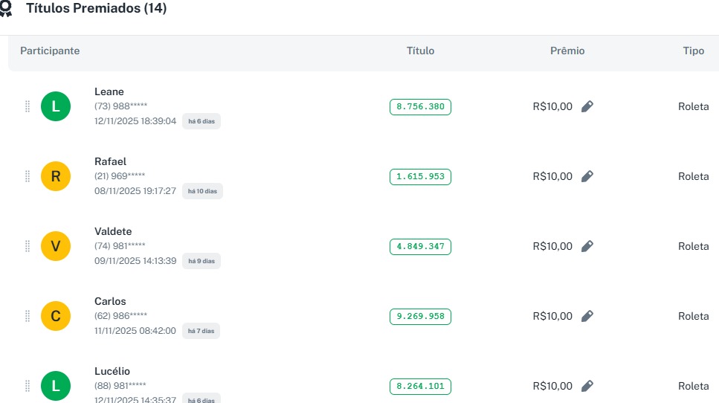Click the Prêmio column header

pyautogui.click(x=567, y=51)
